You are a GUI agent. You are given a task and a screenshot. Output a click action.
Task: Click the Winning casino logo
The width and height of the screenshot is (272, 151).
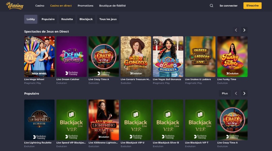click(15, 5)
